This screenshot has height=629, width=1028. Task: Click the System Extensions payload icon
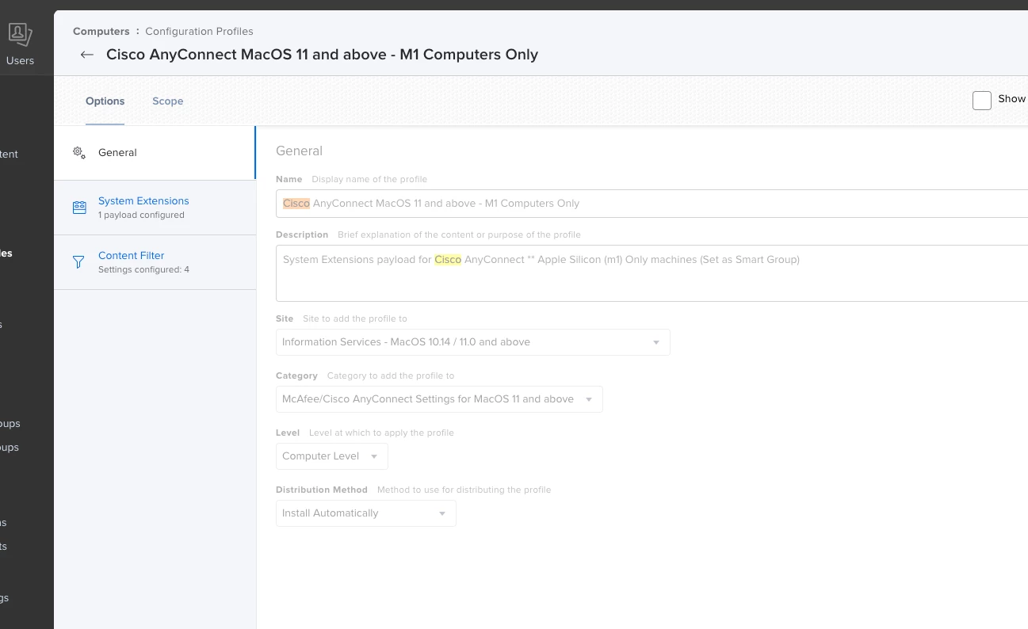tap(79, 208)
